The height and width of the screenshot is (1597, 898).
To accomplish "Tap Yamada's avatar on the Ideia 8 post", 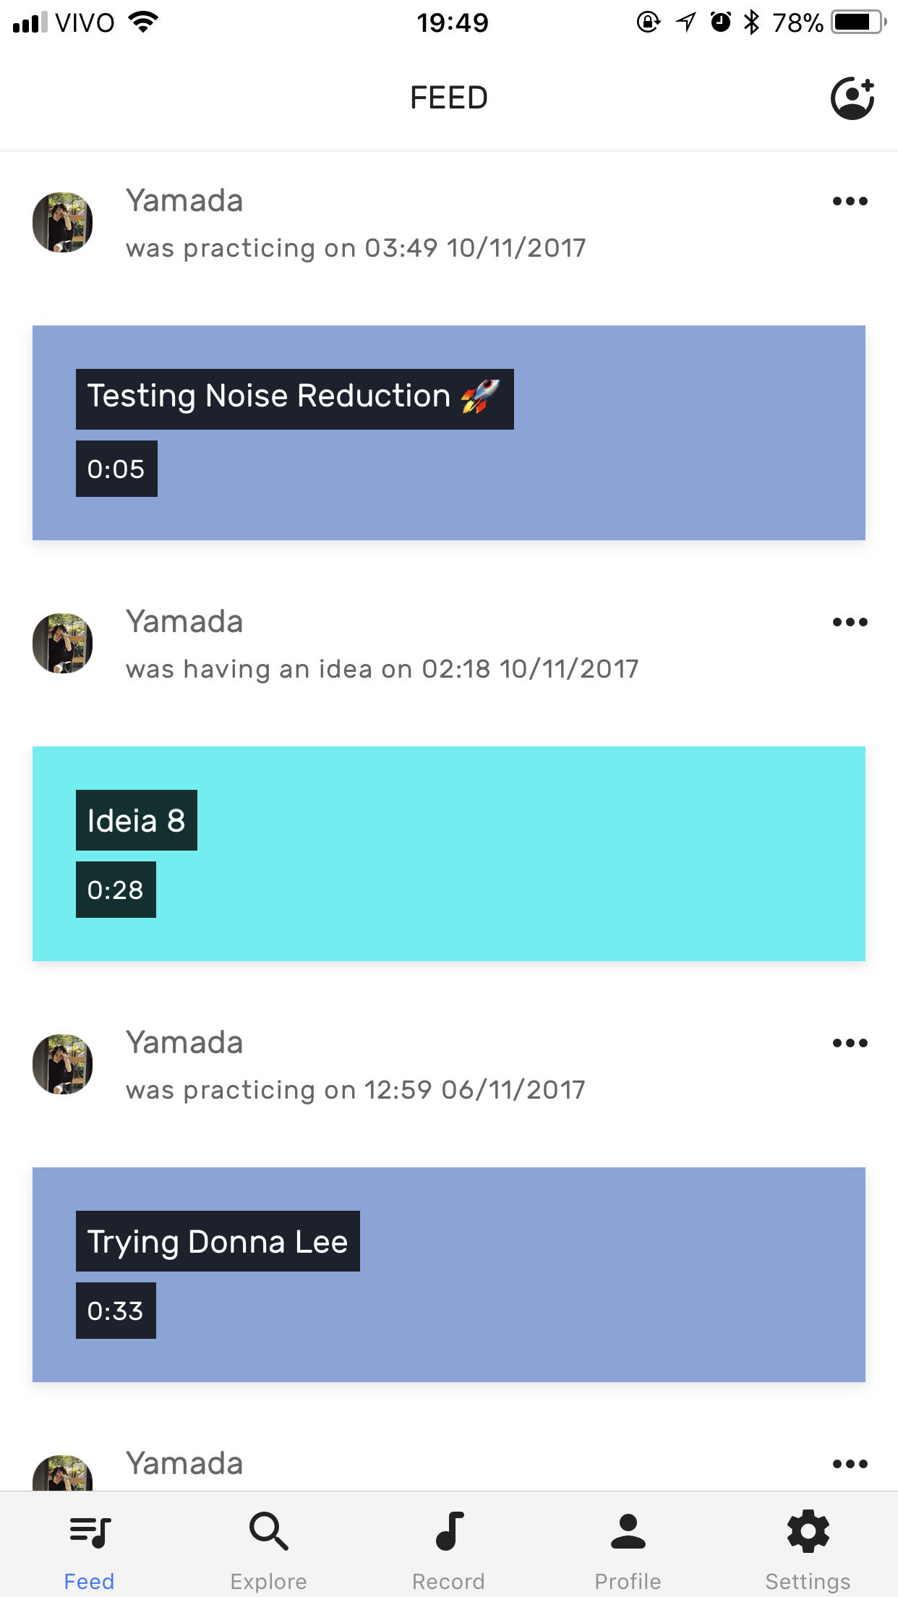I will coord(63,643).
